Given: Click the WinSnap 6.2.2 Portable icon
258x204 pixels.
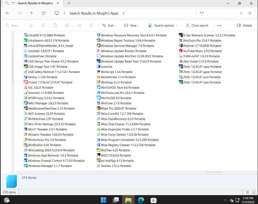Looking at the screenshot, I should 99,82.
